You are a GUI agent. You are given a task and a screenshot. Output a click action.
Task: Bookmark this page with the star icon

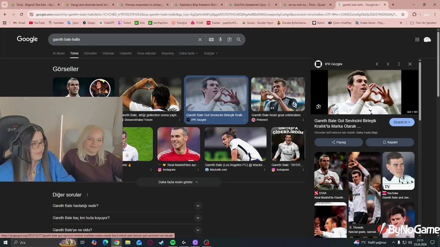[403, 14]
